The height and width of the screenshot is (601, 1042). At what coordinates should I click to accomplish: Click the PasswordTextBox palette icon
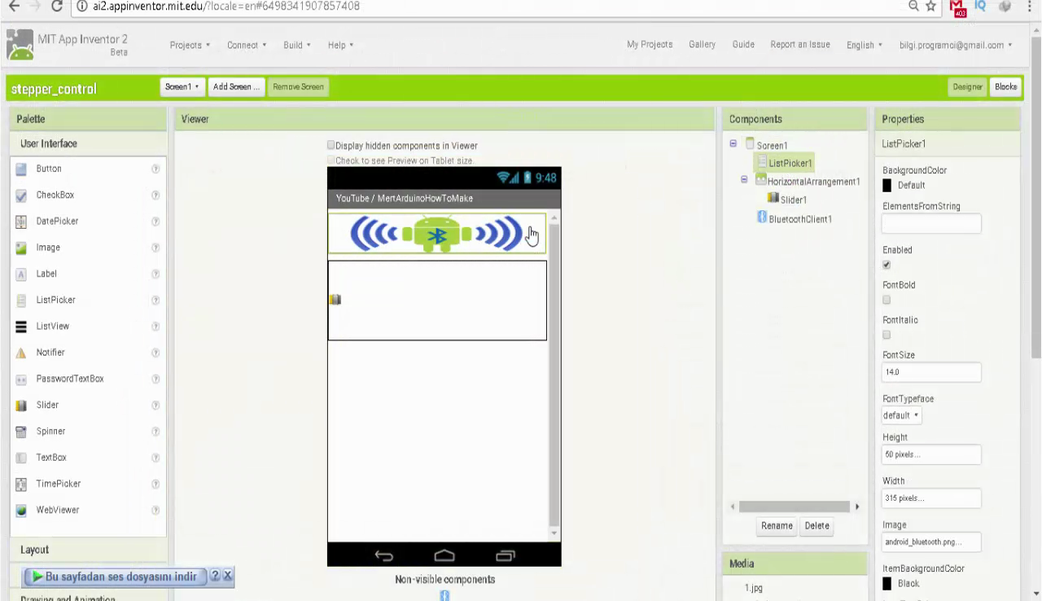coord(22,379)
